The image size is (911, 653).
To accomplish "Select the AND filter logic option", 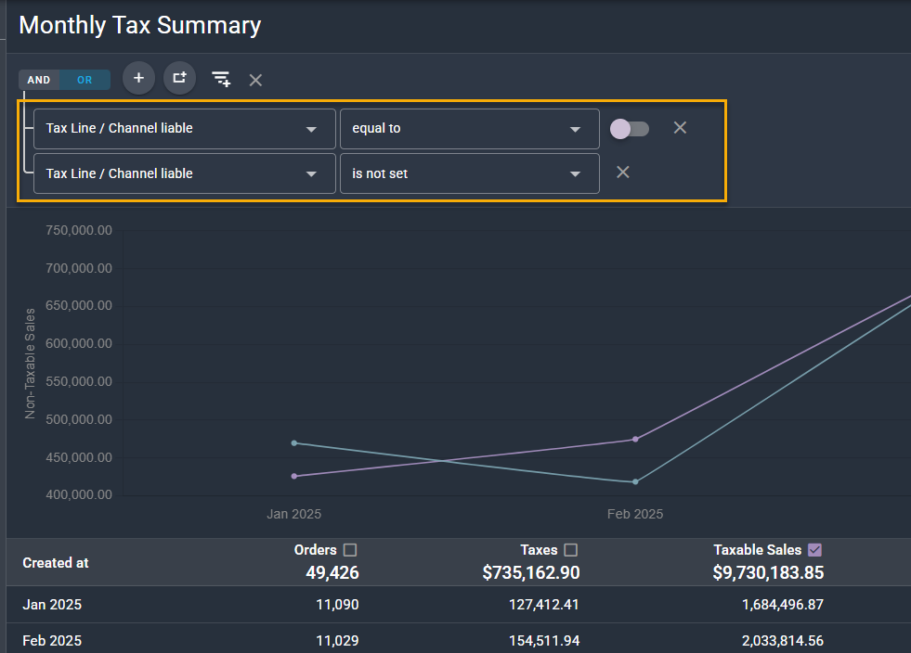I will click(x=39, y=81).
